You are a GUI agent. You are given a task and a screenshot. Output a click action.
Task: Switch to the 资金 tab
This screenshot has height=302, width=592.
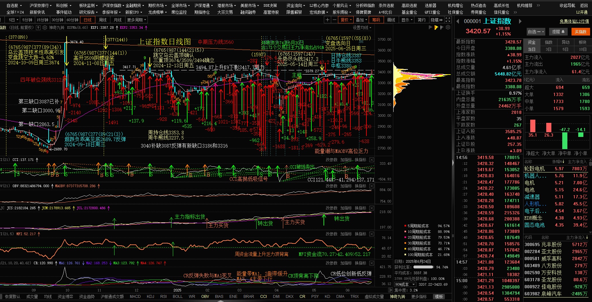tap(532, 42)
